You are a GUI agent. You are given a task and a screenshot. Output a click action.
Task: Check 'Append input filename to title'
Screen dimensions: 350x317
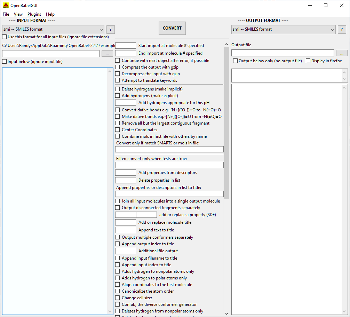[x=117, y=258]
